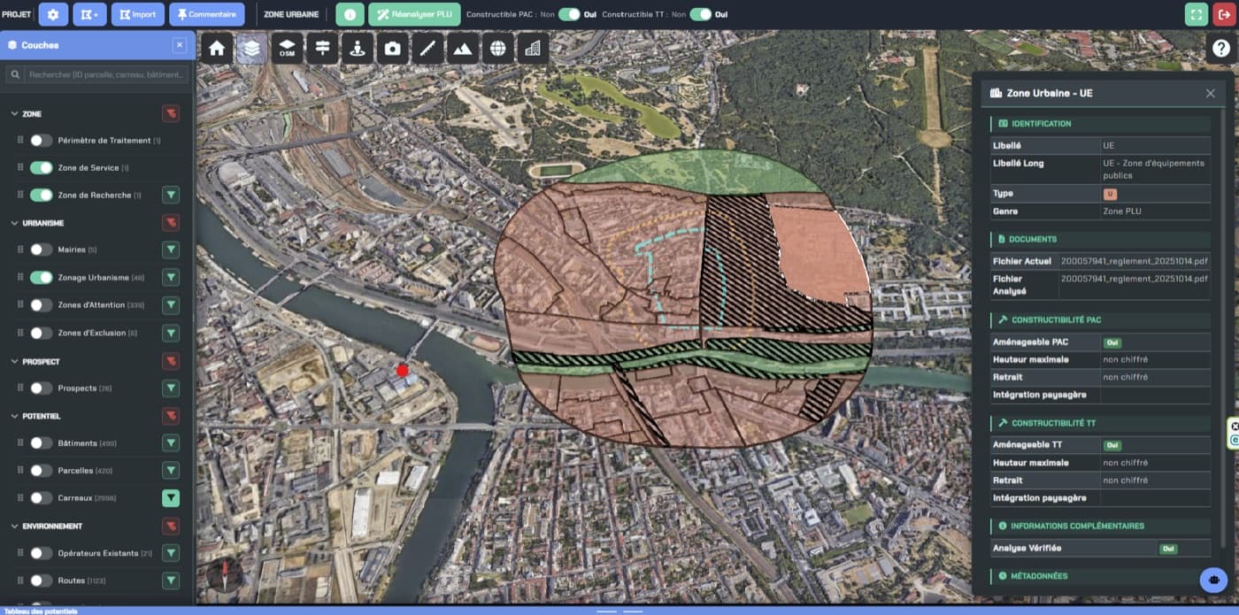Image resolution: width=1239 pixels, height=615 pixels.
Task: Open Tableau des potentiels bottom bar
Action: (619, 611)
